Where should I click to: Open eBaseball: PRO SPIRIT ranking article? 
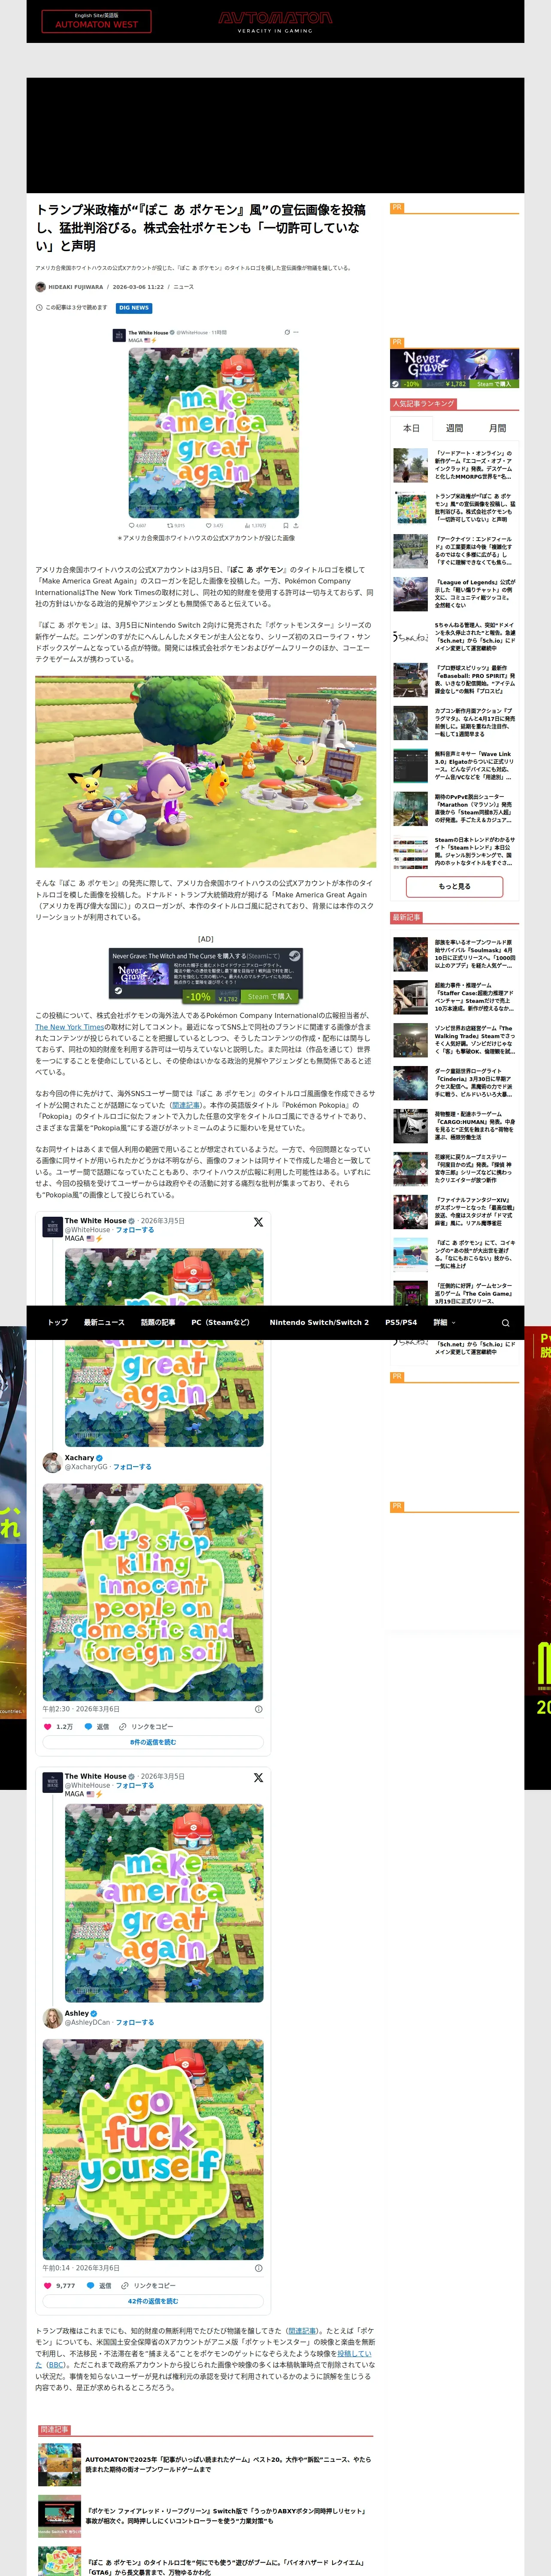[x=454, y=680]
